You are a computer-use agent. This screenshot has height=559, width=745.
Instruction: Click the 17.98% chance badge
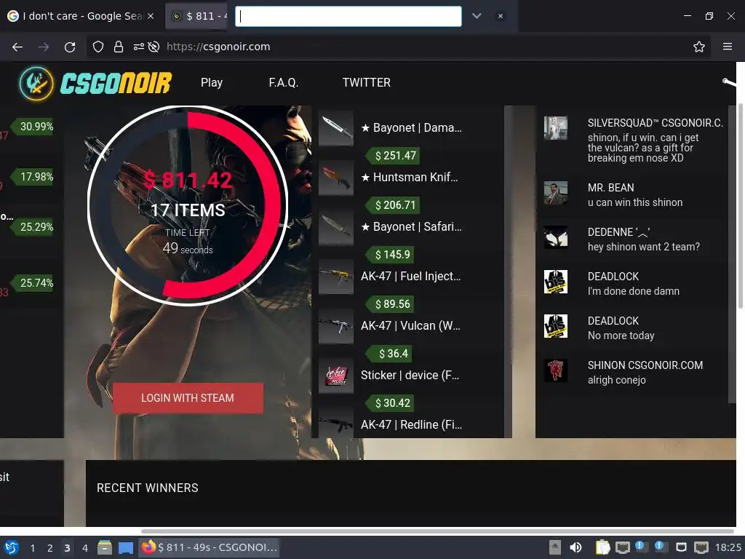click(x=32, y=177)
